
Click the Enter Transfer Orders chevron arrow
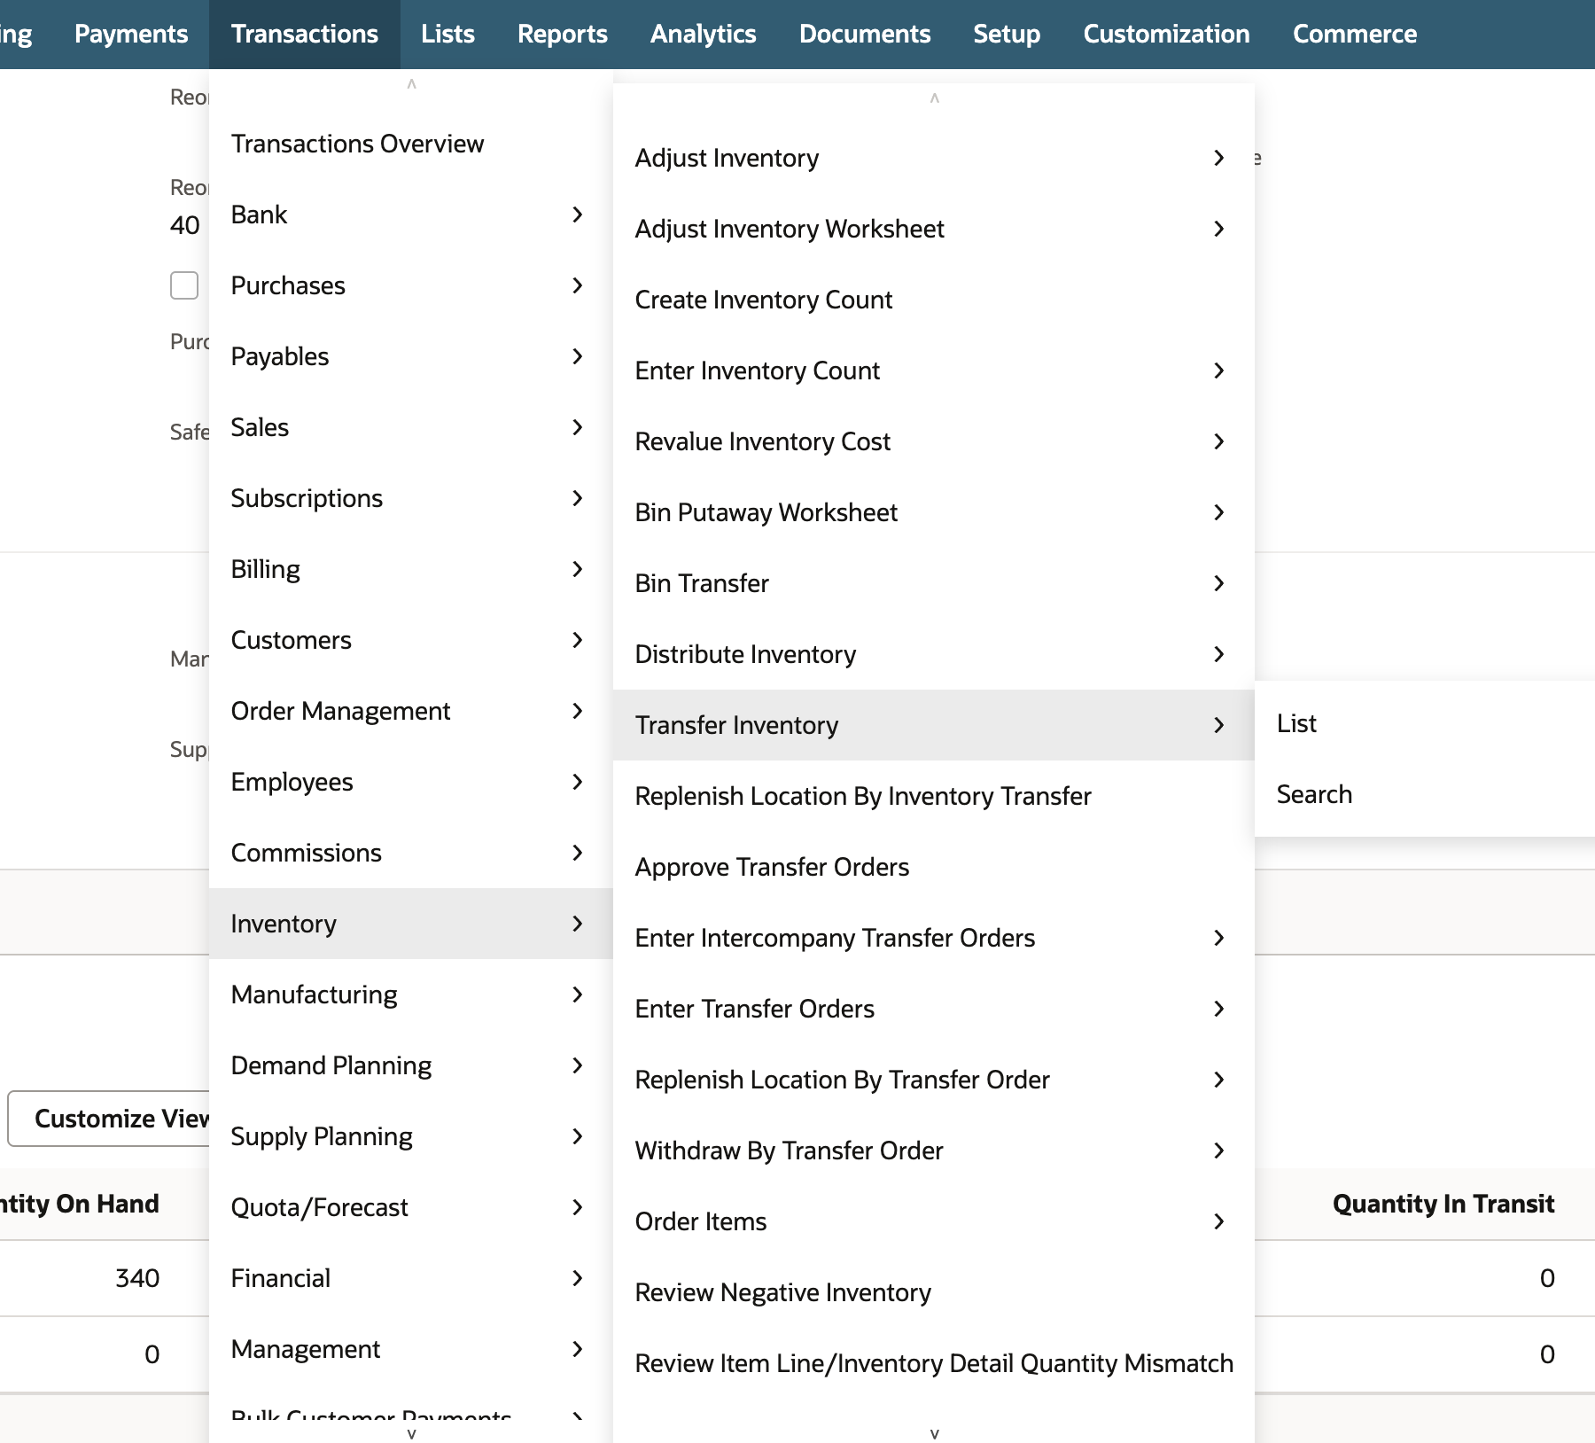point(1219,1009)
